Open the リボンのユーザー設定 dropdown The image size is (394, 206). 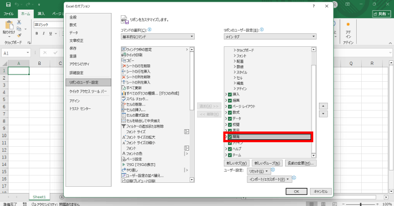point(270,37)
